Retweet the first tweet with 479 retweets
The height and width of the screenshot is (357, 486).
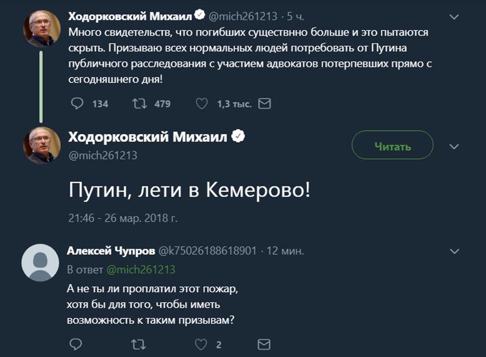click(x=139, y=104)
